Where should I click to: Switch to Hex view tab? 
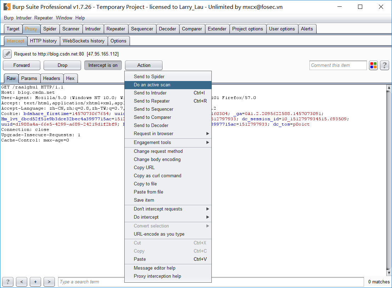click(70, 78)
